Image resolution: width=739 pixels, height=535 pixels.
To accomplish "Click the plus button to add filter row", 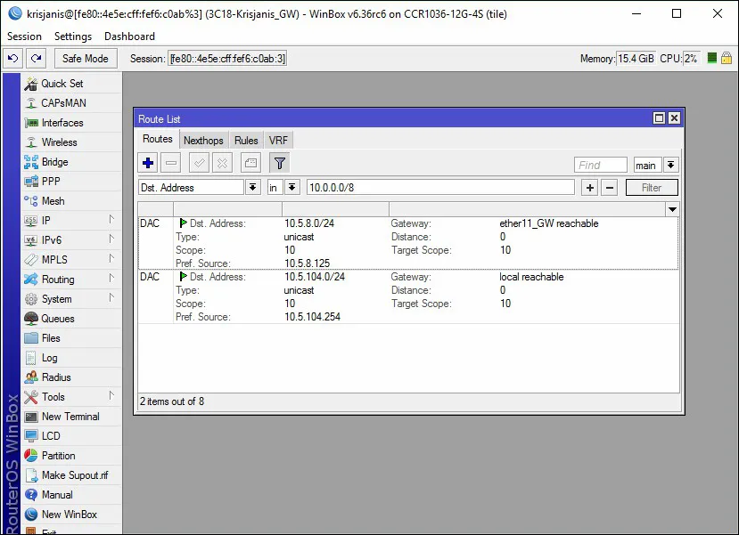I will pos(589,188).
